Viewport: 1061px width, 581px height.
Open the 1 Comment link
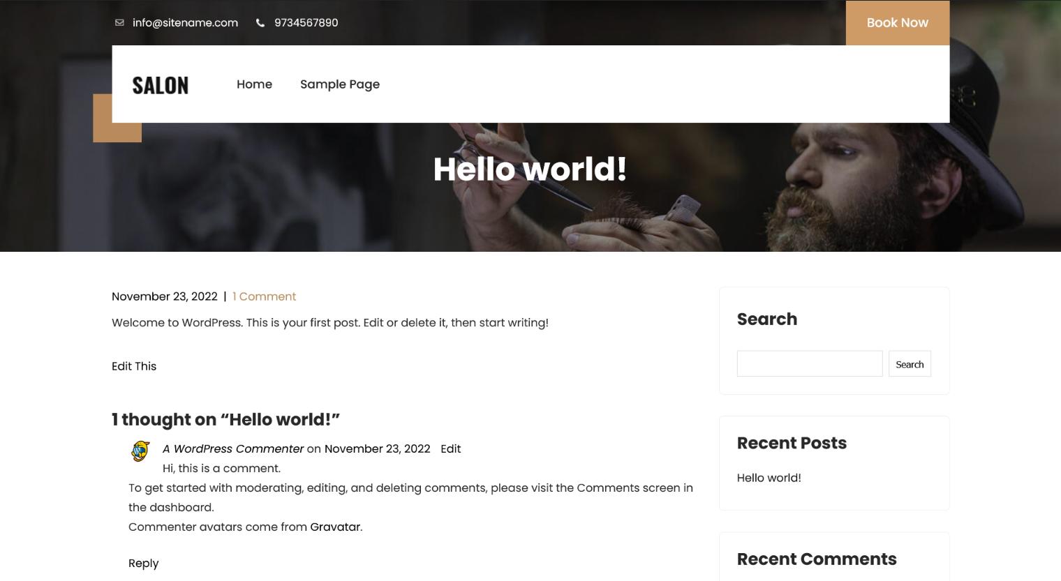pyautogui.click(x=264, y=296)
